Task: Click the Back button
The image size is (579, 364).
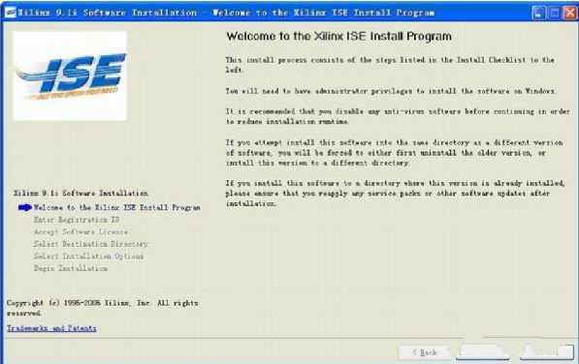Action: [425, 352]
